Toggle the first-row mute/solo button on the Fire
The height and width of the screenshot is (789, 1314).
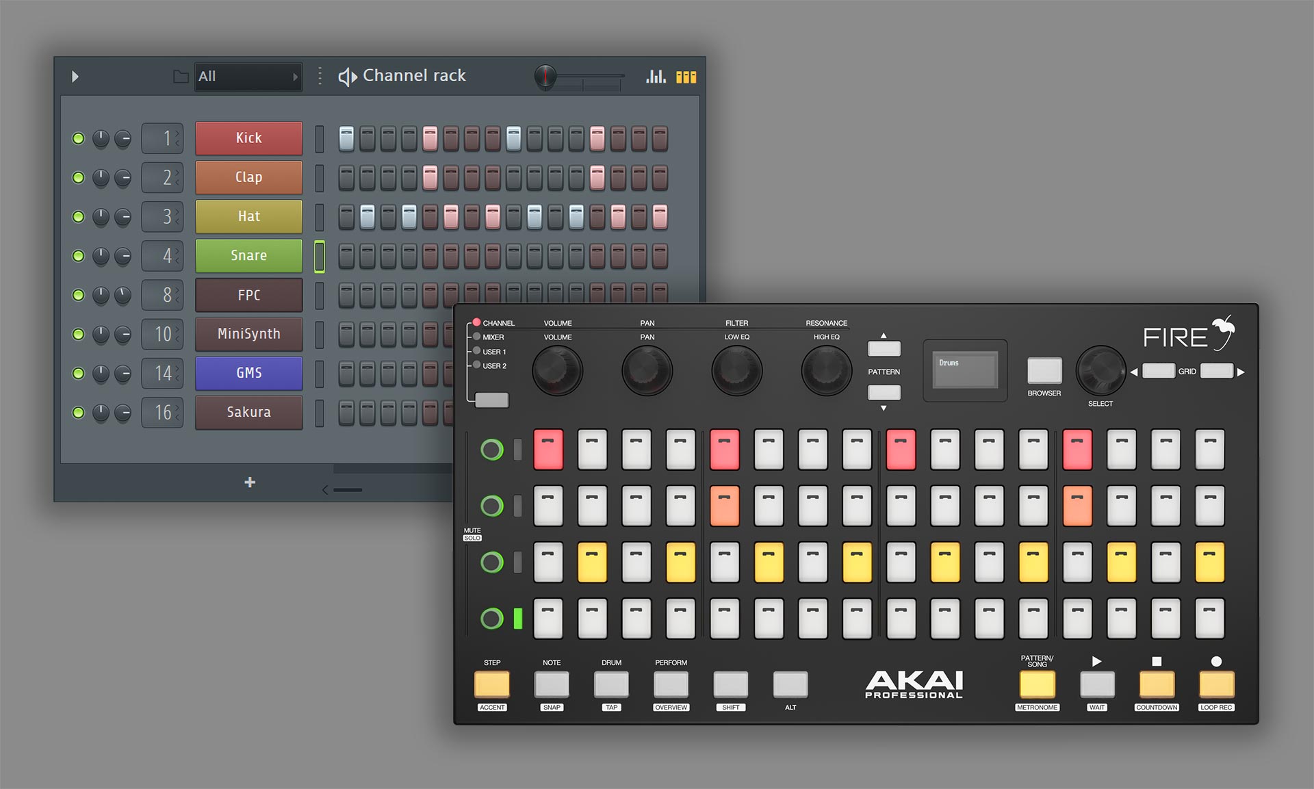tap(492, 450)
